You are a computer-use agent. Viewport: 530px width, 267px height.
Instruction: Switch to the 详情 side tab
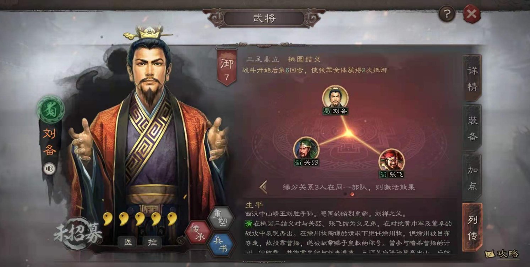[472, 78]
